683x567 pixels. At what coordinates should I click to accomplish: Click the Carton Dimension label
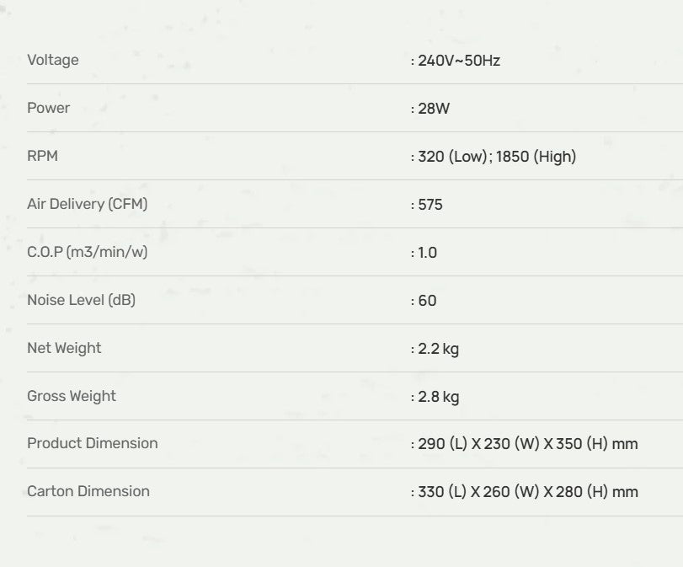coord(88,491)
